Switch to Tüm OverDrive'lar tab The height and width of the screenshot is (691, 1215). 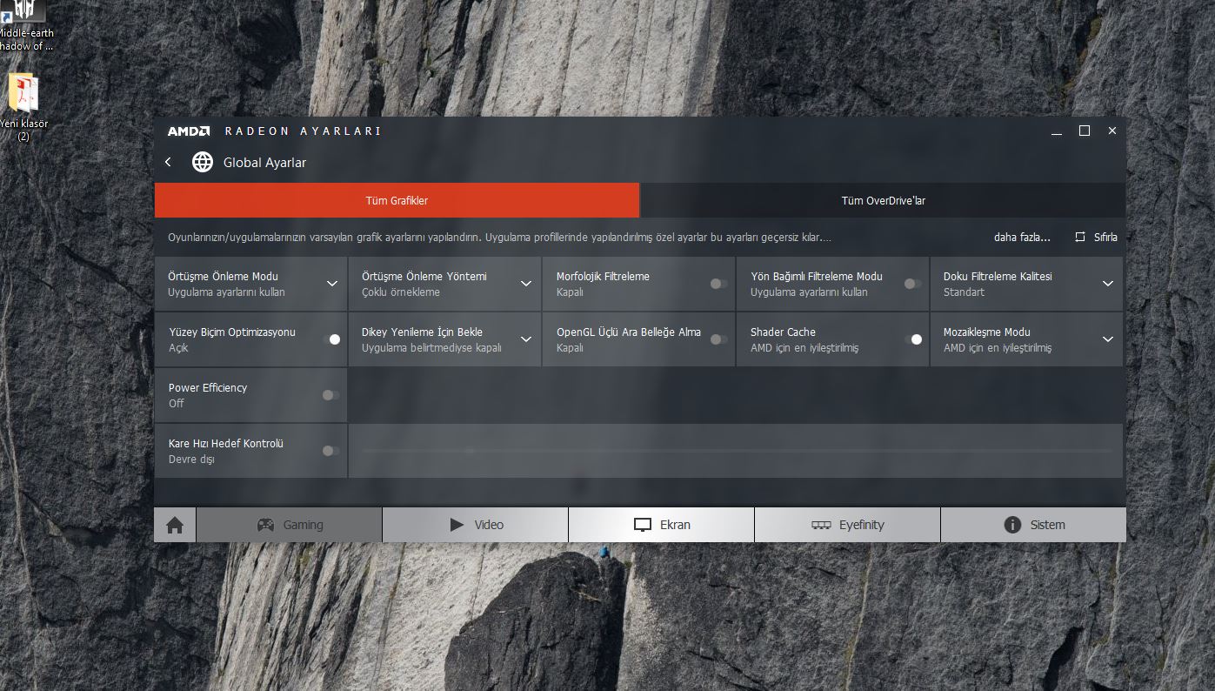click(883, 200)
